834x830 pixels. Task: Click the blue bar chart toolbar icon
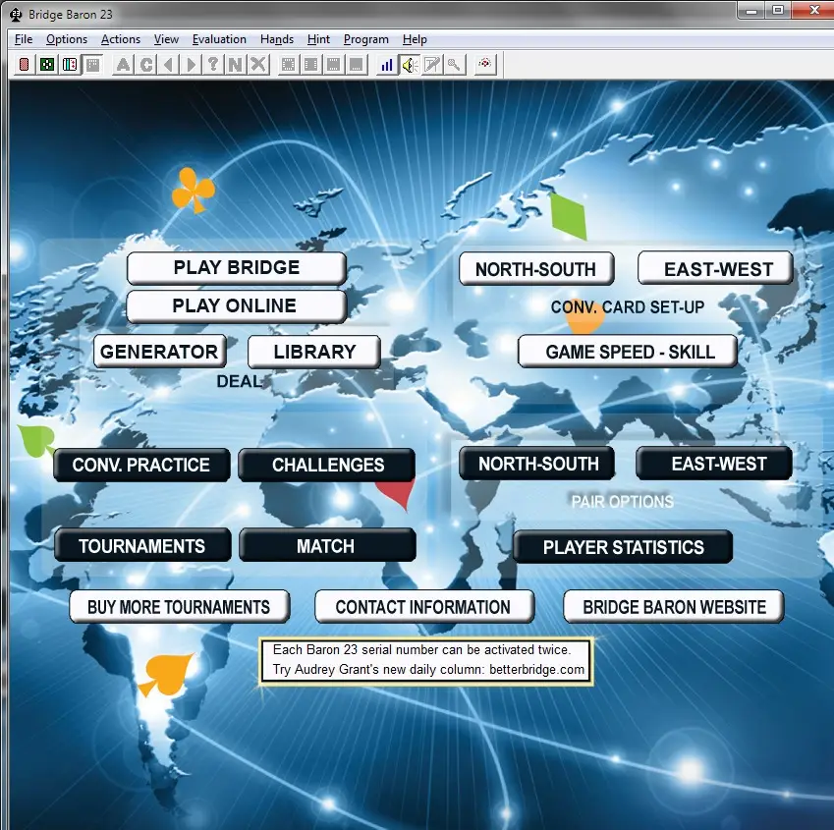pyautogui.click(x=387, y=65)
